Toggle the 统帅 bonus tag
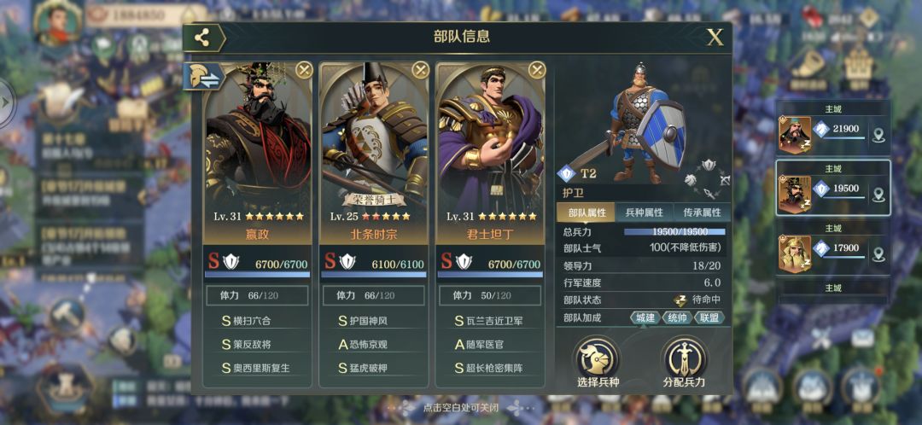The height and width of the screenshot is (425, 922). (677, 317)
